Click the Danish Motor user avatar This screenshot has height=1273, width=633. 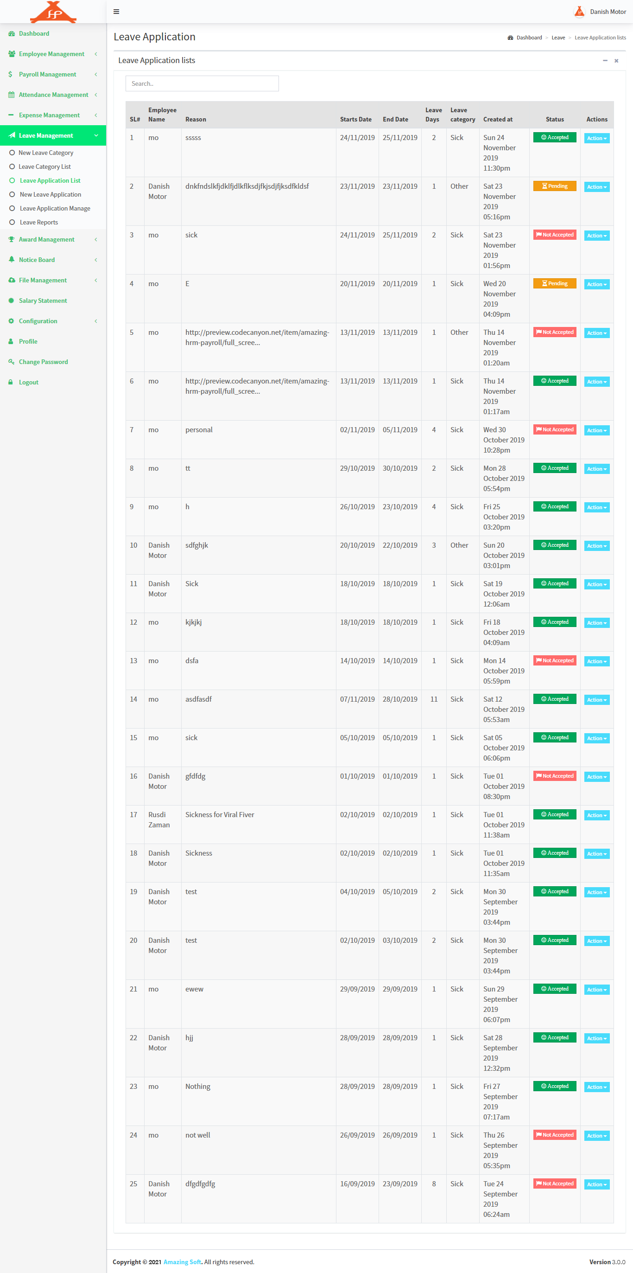coord(579,12)
